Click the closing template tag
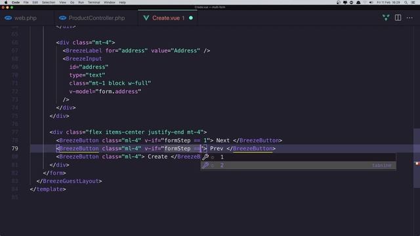Image resolution: width=420 pixels, height=236 pixels. point(48,189)
